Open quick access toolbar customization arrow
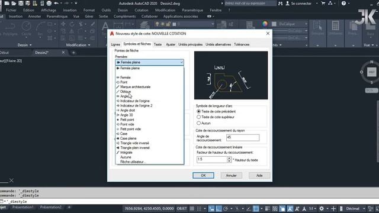The width and height of the screenshot is (379, 213). [x=76, y=4]
